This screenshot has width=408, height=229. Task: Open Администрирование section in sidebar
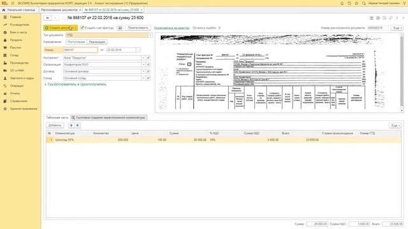tap(24, 109)
